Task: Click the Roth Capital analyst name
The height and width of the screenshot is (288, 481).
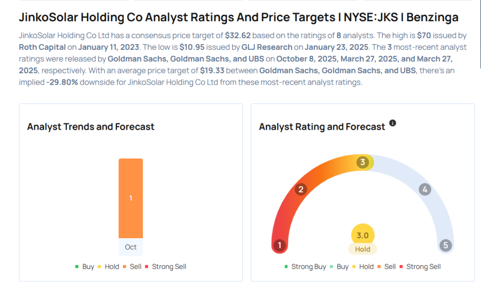Action: point(42,47)
